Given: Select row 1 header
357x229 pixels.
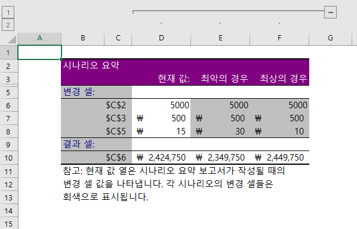Looking at the screenshot, I should (x=8, y=53).
